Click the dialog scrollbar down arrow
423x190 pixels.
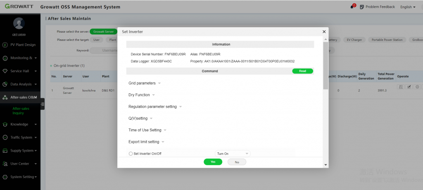point(326,165)
